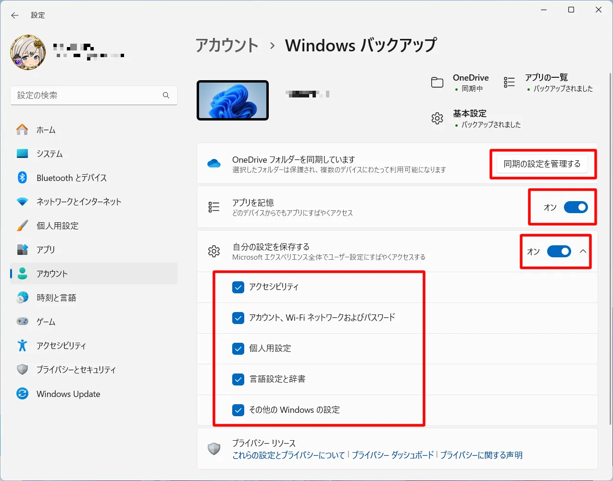Click アカウント breadcrumb link
Viewport: 613px width, 481px height.
click(x=227, y=45)
